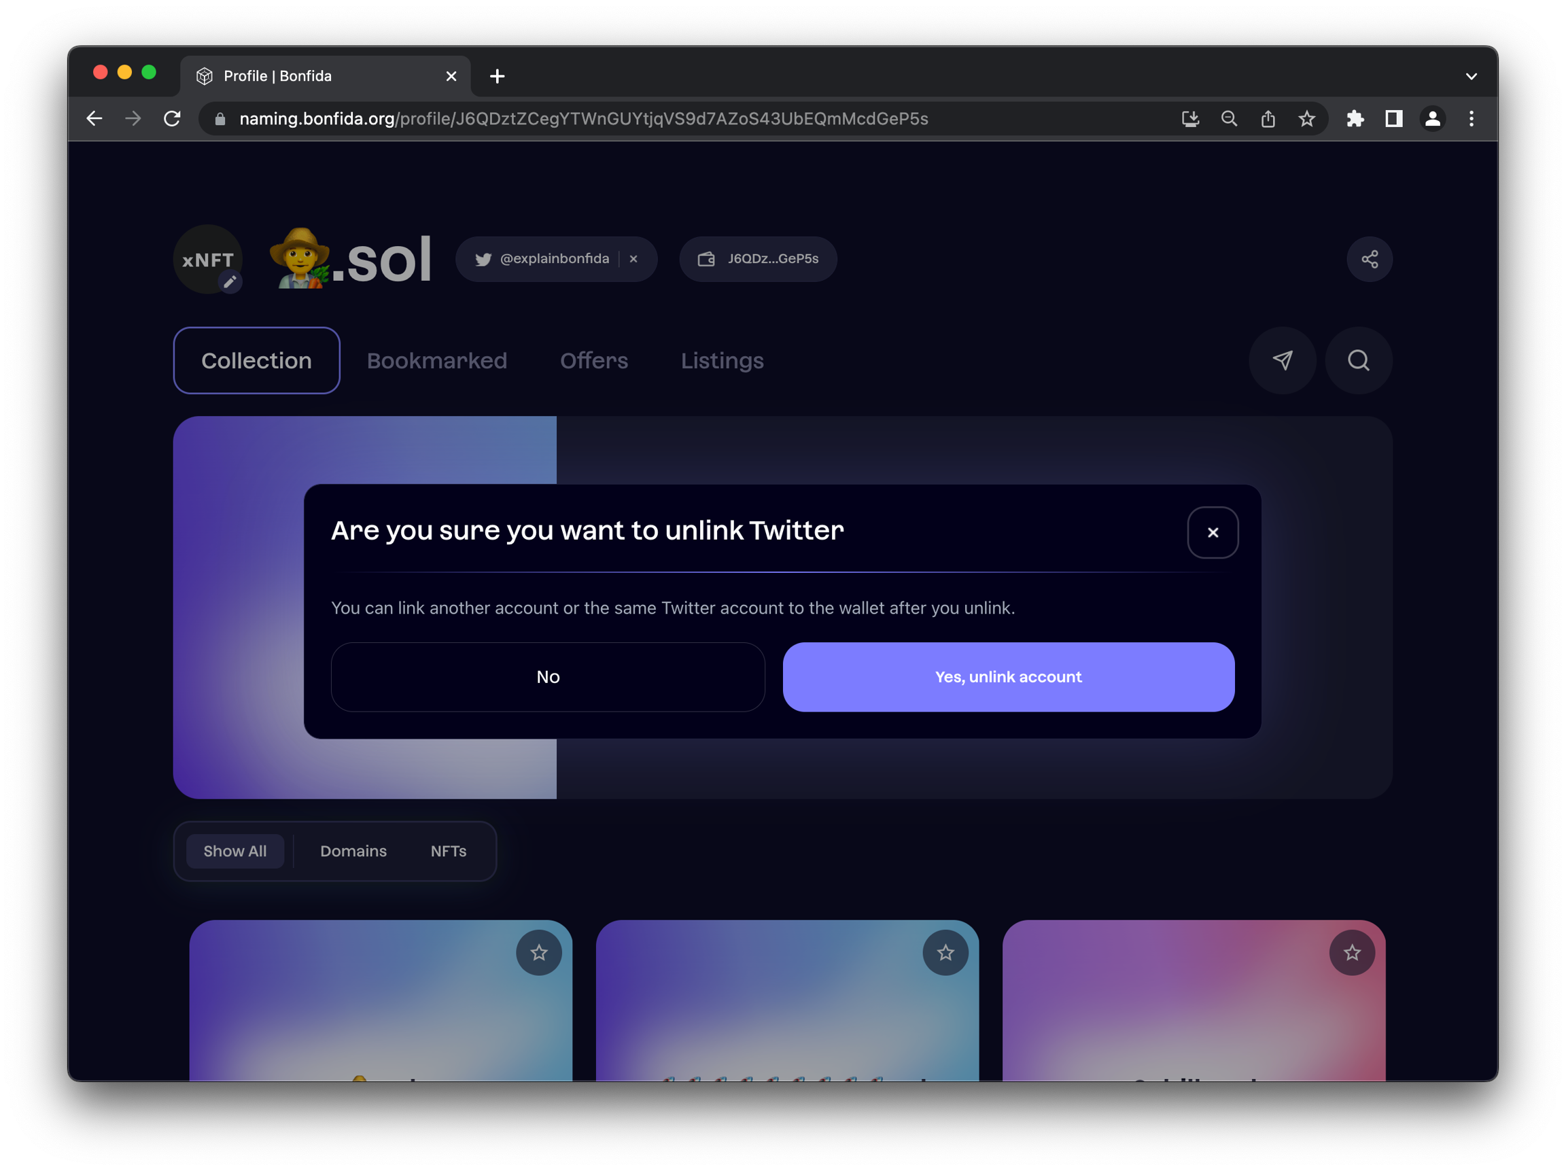1566x1171 pixels.
Task: Click the paper plane send icon
Action: [1282, 360]
